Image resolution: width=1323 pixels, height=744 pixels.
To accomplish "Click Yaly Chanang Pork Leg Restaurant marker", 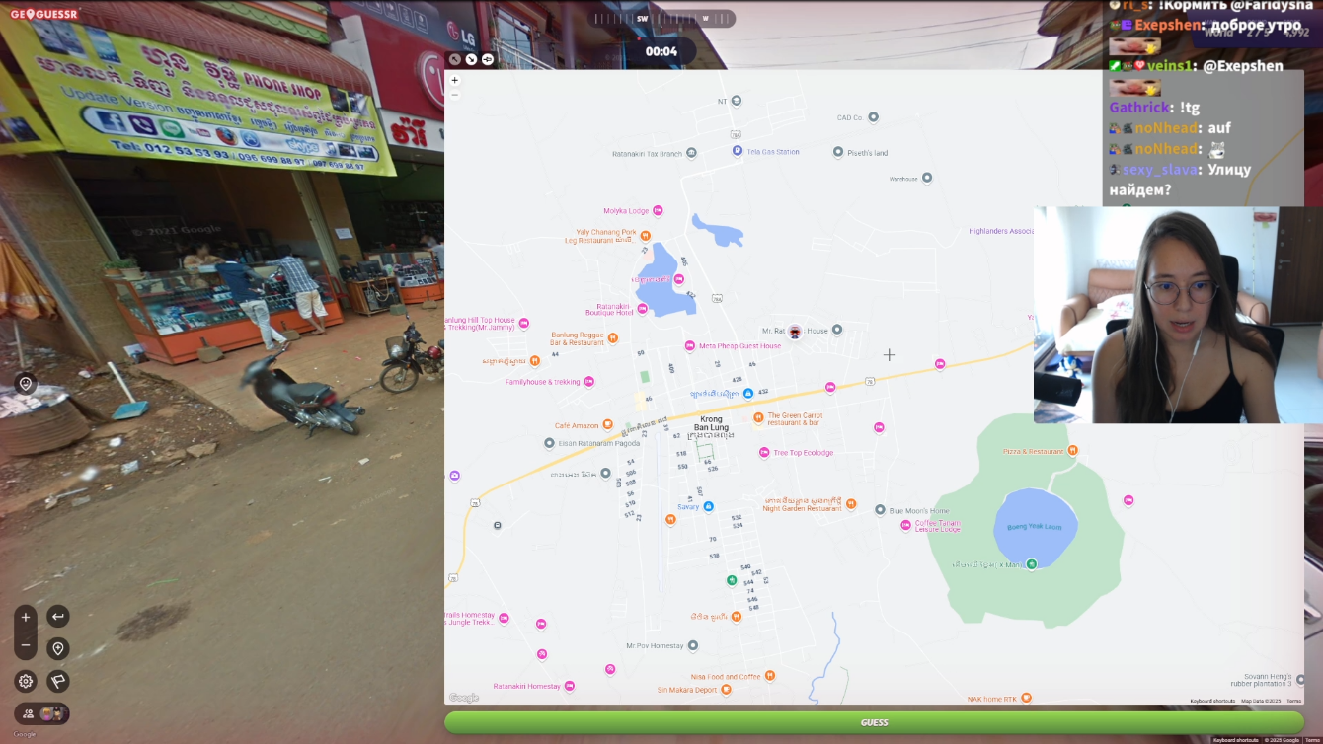I will (645, 235).
